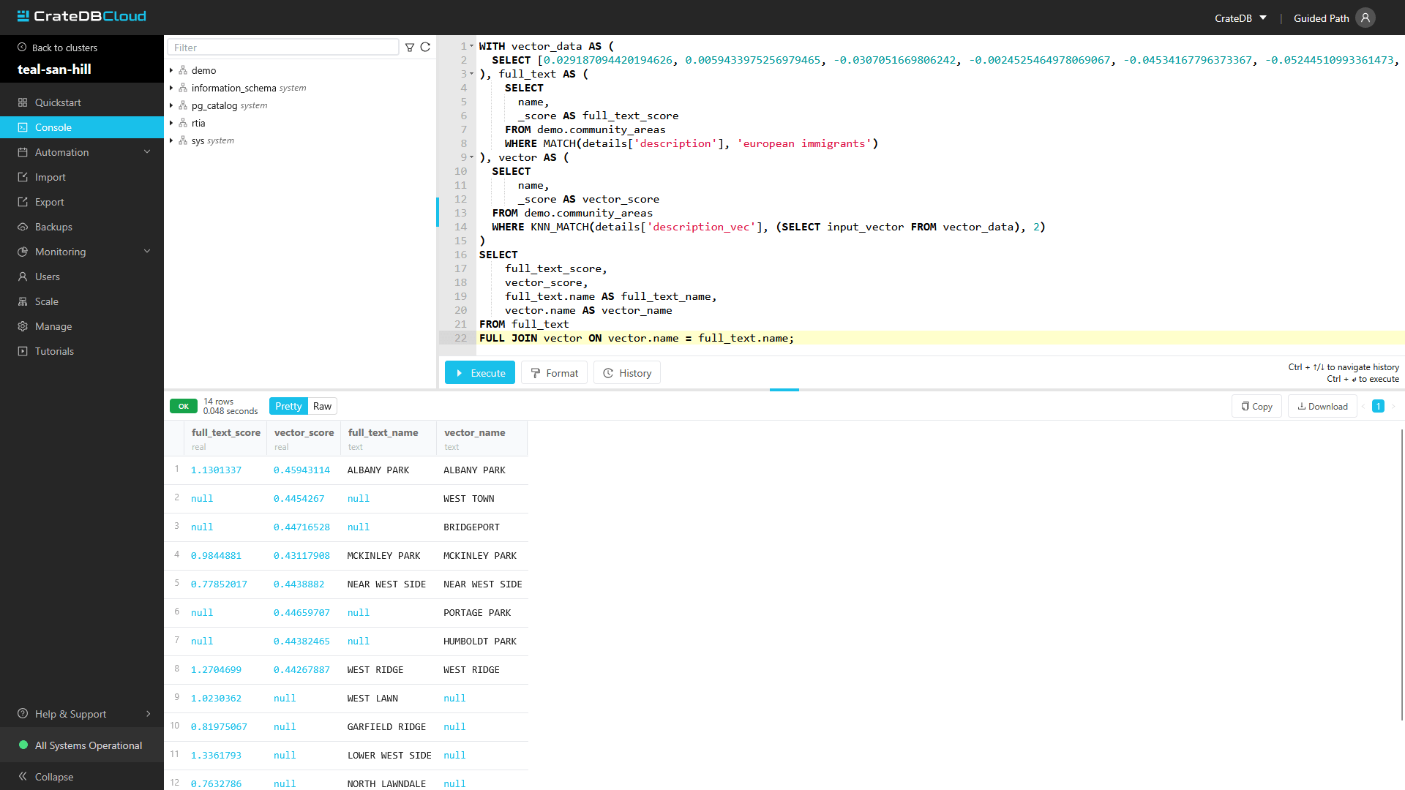Image resolution: width=1405 pixels, height=790 pixels.
Task: Expand the rtia schema
Action: click(x=171, y=123)
